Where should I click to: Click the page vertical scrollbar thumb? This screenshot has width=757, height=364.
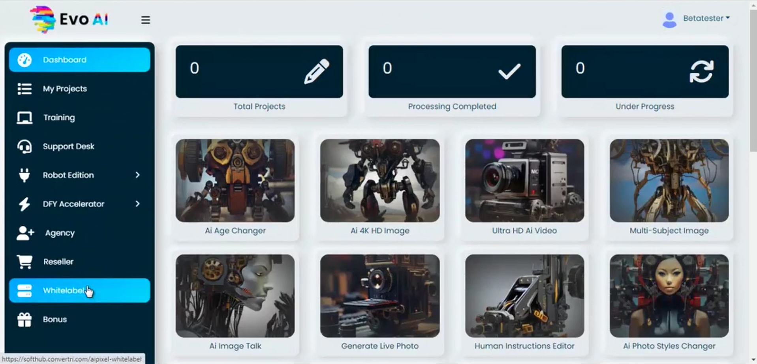753,79
